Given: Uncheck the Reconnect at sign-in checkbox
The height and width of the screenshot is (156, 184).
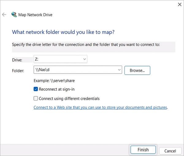Looking at the screenshot, I should pos(36,89).
